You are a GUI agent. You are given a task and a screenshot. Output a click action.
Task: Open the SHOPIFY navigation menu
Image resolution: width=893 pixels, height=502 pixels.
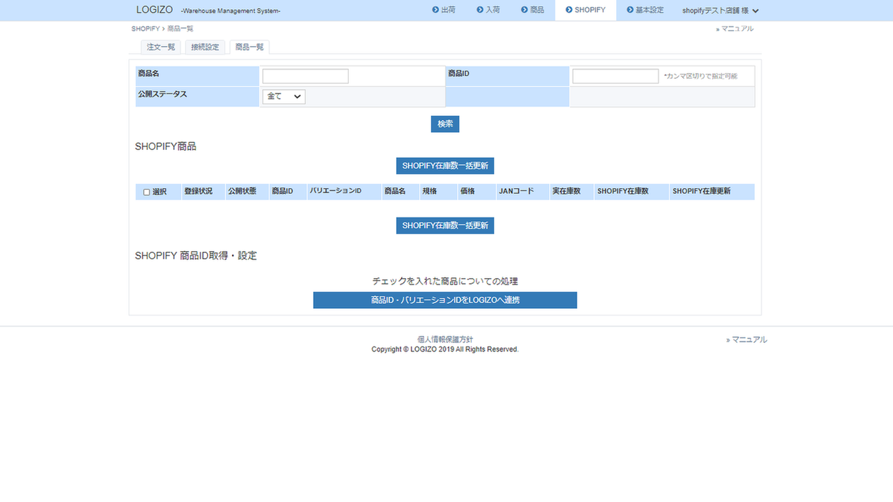585,10
